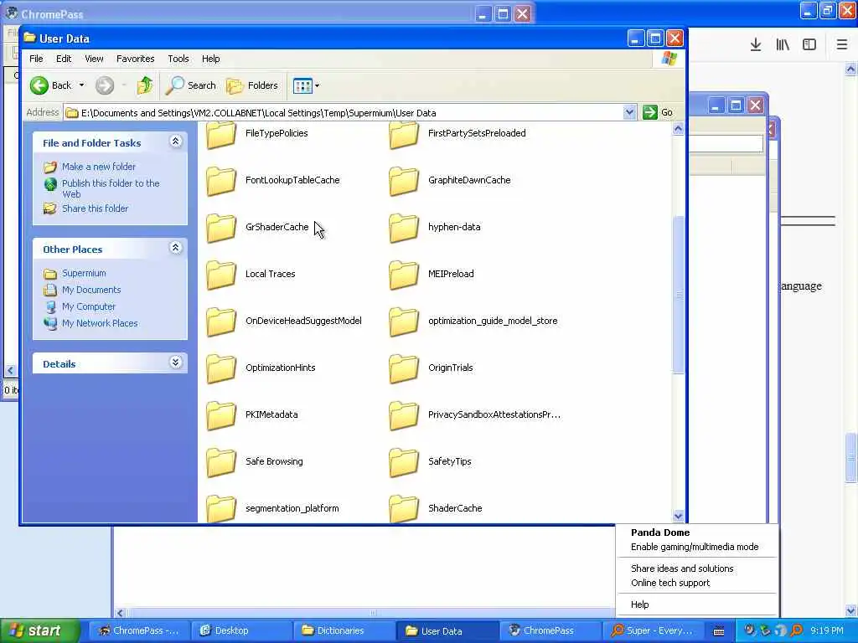Go to Supermium in Other Places

click(84, 273)
